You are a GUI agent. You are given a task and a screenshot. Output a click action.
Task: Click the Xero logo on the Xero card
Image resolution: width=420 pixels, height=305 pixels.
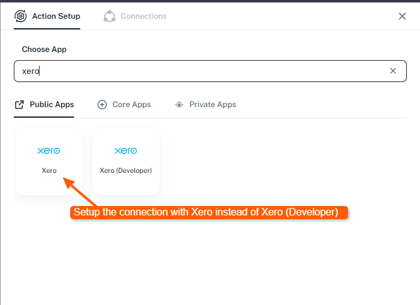coord(49,151)
